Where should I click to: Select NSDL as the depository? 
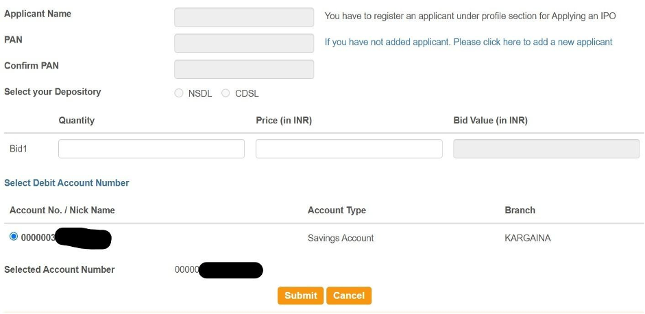[x=179, y=93]
